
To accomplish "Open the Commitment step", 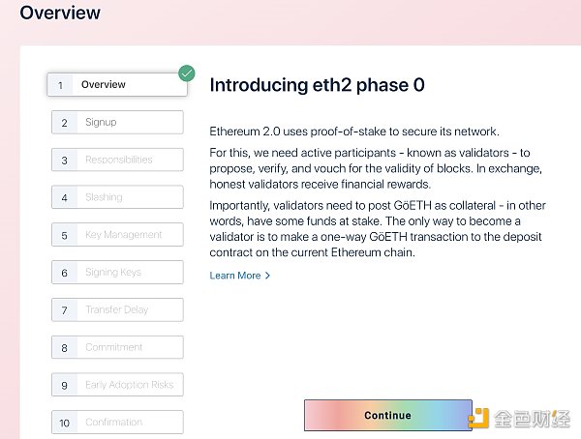I will [x=116, y=347].
